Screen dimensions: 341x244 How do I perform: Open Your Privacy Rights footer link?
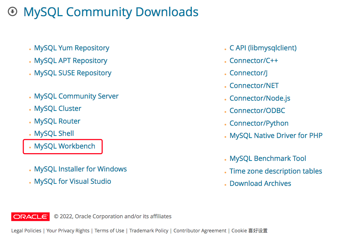tap(68, 231)
